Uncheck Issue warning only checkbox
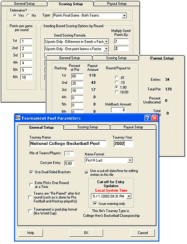This screenshot has height=244, width=187. (x=95, y=203)
